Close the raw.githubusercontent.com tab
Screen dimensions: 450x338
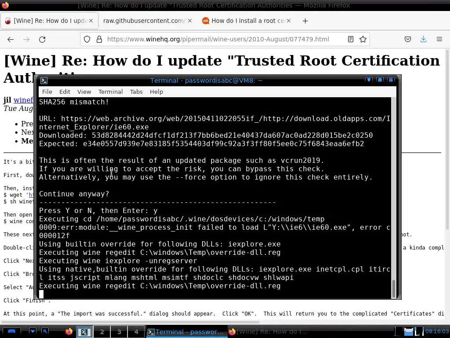coord(190,21)
